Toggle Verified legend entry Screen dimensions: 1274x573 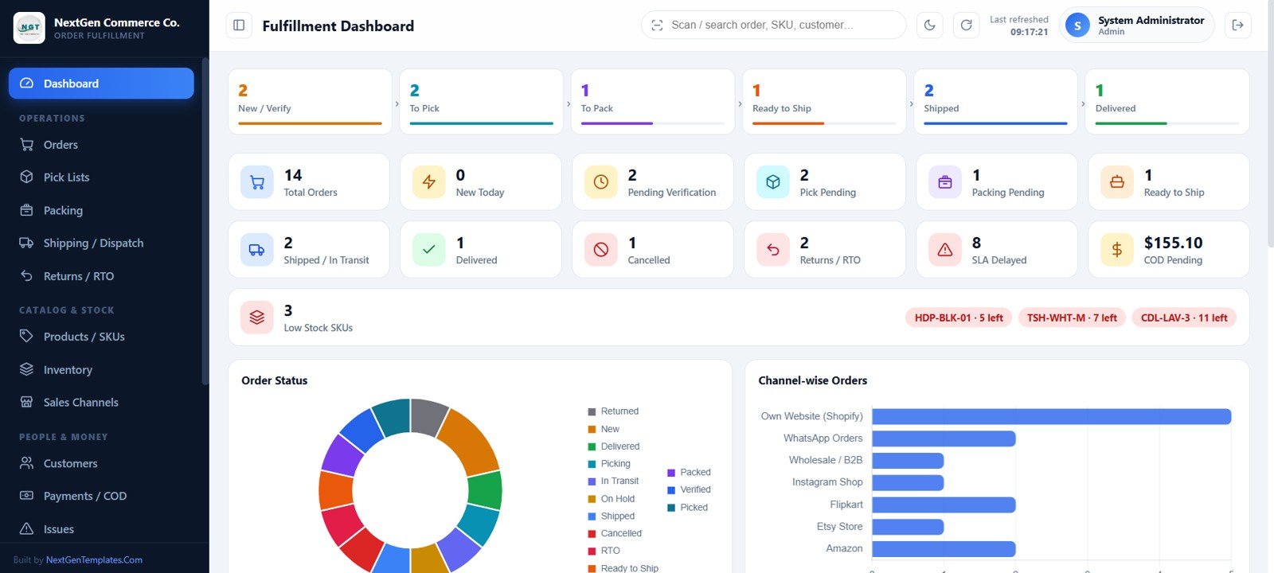(690, 490)
